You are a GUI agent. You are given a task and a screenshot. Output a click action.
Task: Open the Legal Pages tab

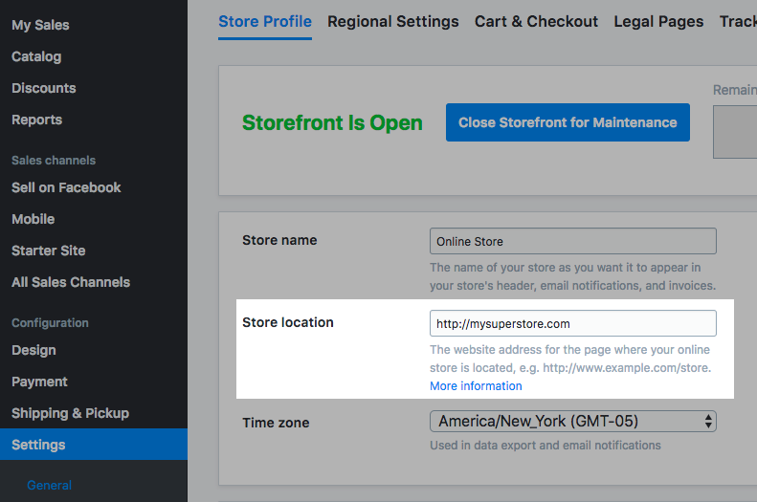click(658, 21)
